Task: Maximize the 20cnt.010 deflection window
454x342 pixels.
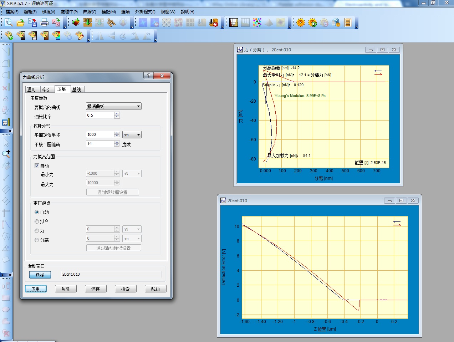Action: click(x=401, y=201)
